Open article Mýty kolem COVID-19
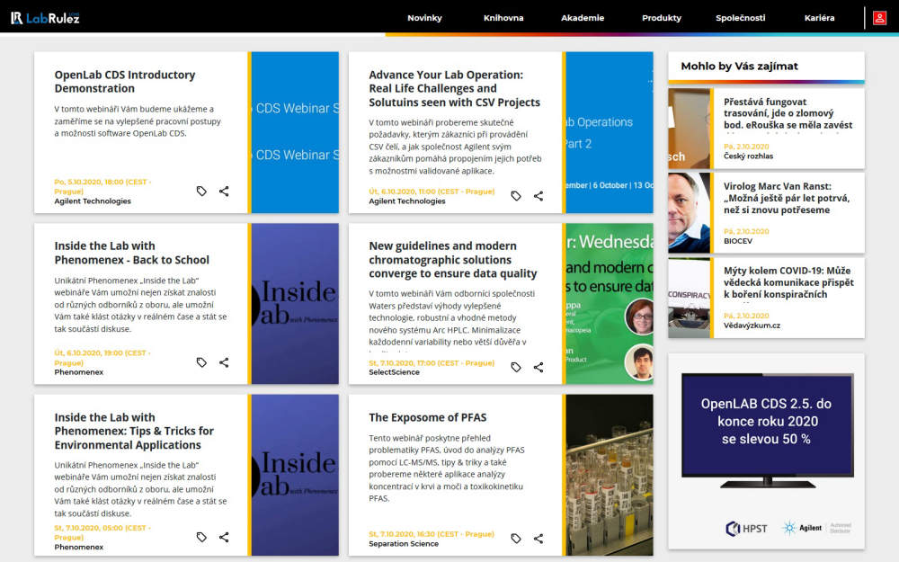Viewport: 899px width, 562px height. click(788, 282)
